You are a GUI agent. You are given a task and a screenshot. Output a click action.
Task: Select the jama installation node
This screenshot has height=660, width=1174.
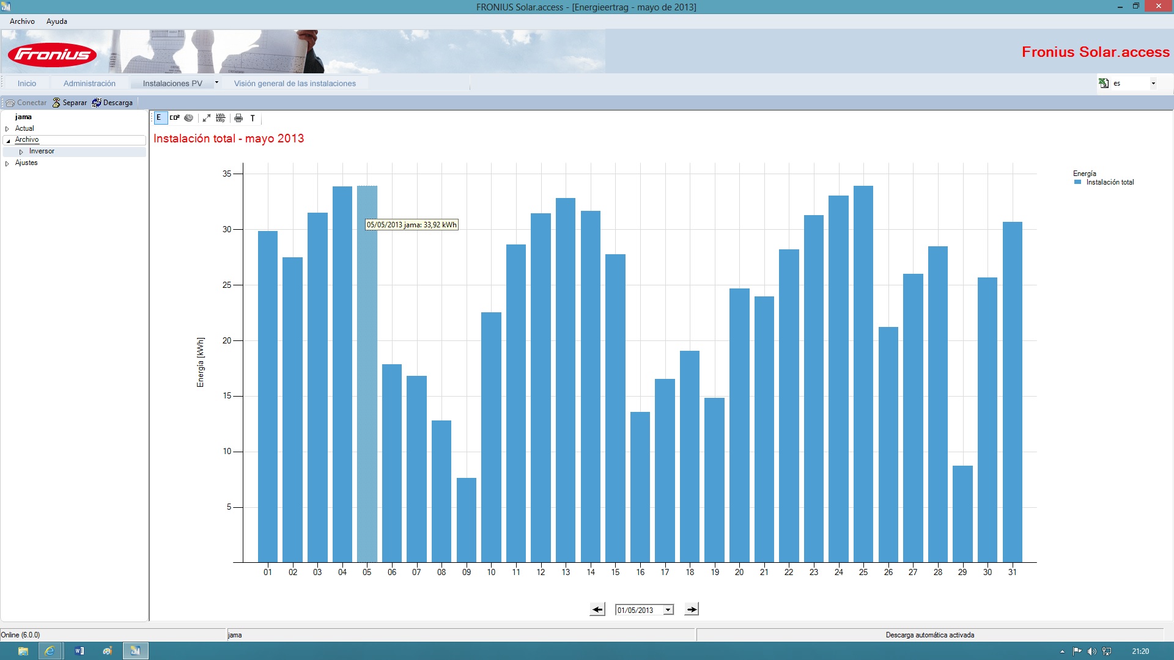(23, 117)
